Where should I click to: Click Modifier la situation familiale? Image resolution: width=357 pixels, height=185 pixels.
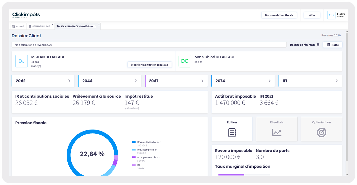coord(149,65)
